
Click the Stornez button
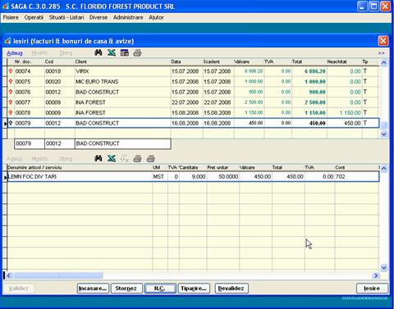pos(126,289)
